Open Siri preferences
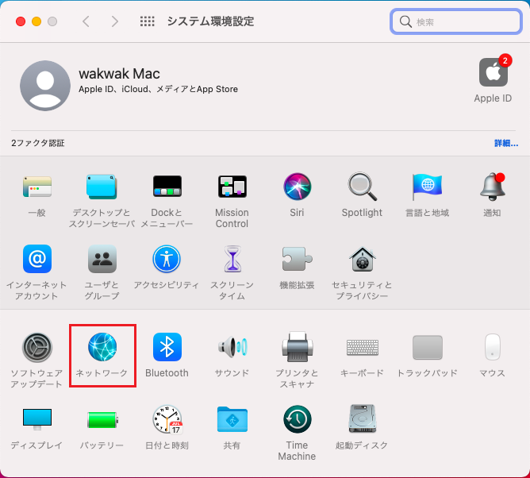Viewport: 530px width, 478px height. click(297, 187)
